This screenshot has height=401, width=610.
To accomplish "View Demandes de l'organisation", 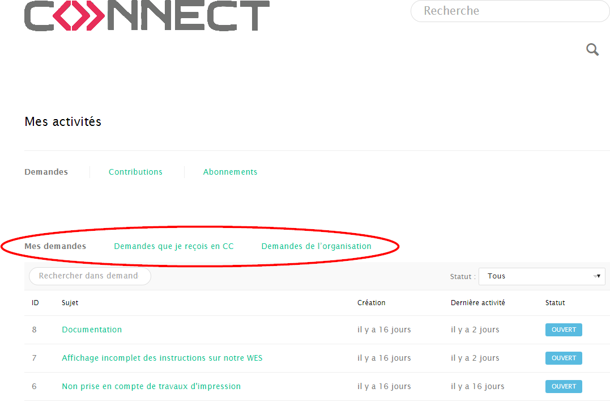I will [x=316, y=246].
